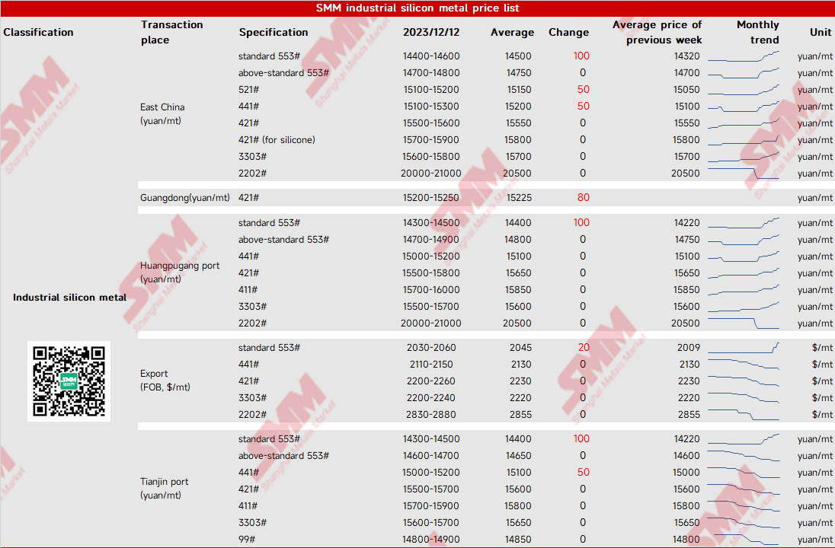Click the price range '15700-16000'
This screenshot has height=548, width=835.
[430, 289]
